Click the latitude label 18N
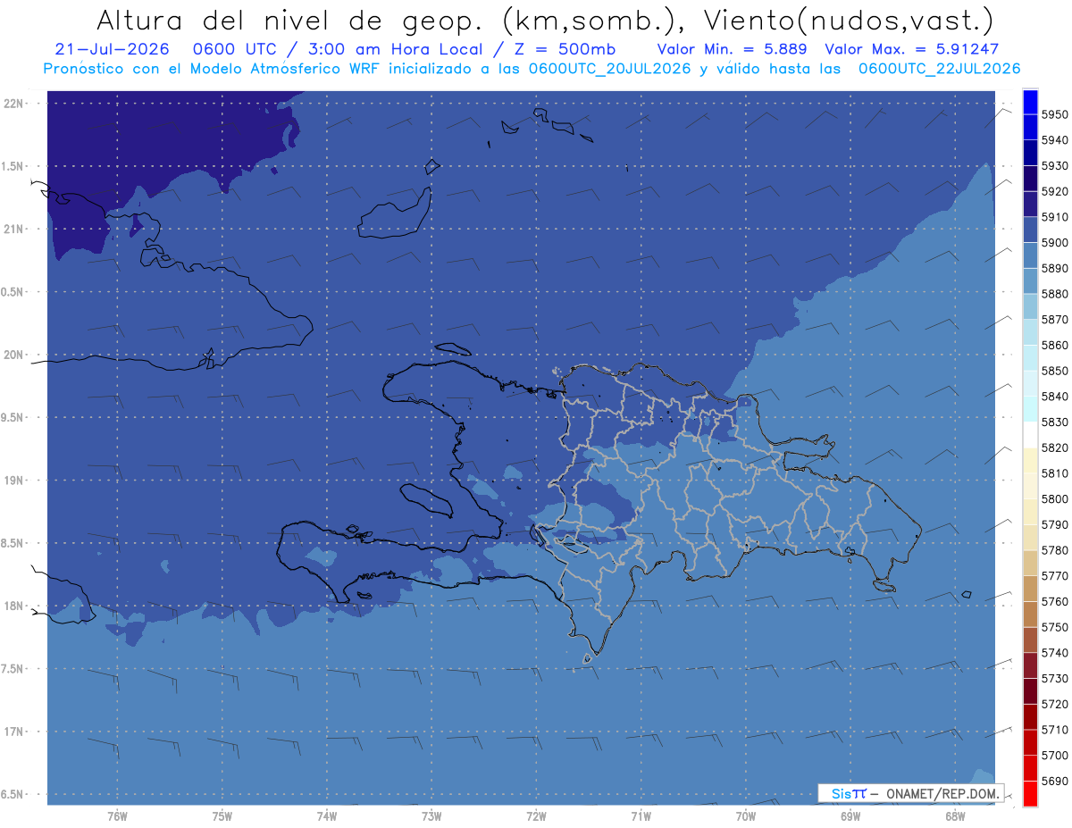1072x828 pixels. pyautogui.click(x=13, y=606)
